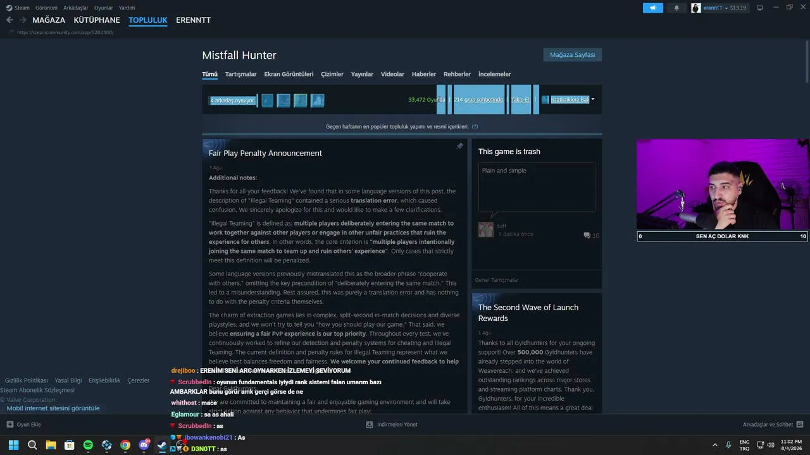Open the Yardım menu

pos(127,8)
